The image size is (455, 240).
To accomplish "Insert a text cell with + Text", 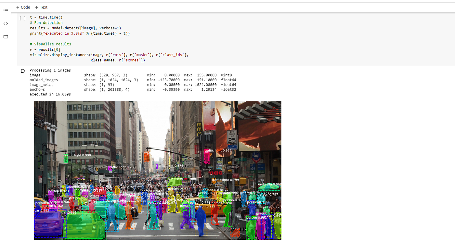I will (41, 7).
